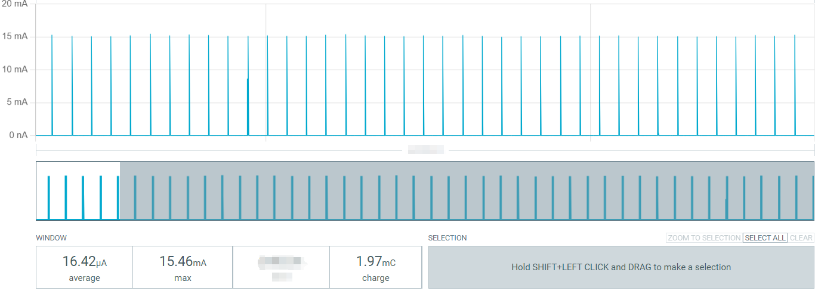The image size is (818, 294).
Task: Click the blurred label below the chart axis
Action: [x=425, y=149]
